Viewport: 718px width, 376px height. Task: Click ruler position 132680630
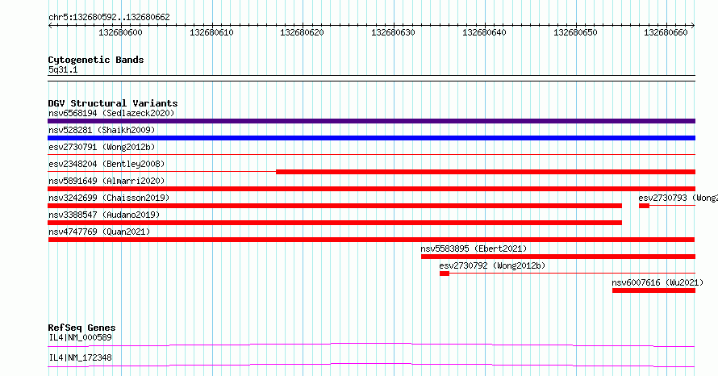coord(393,32)
